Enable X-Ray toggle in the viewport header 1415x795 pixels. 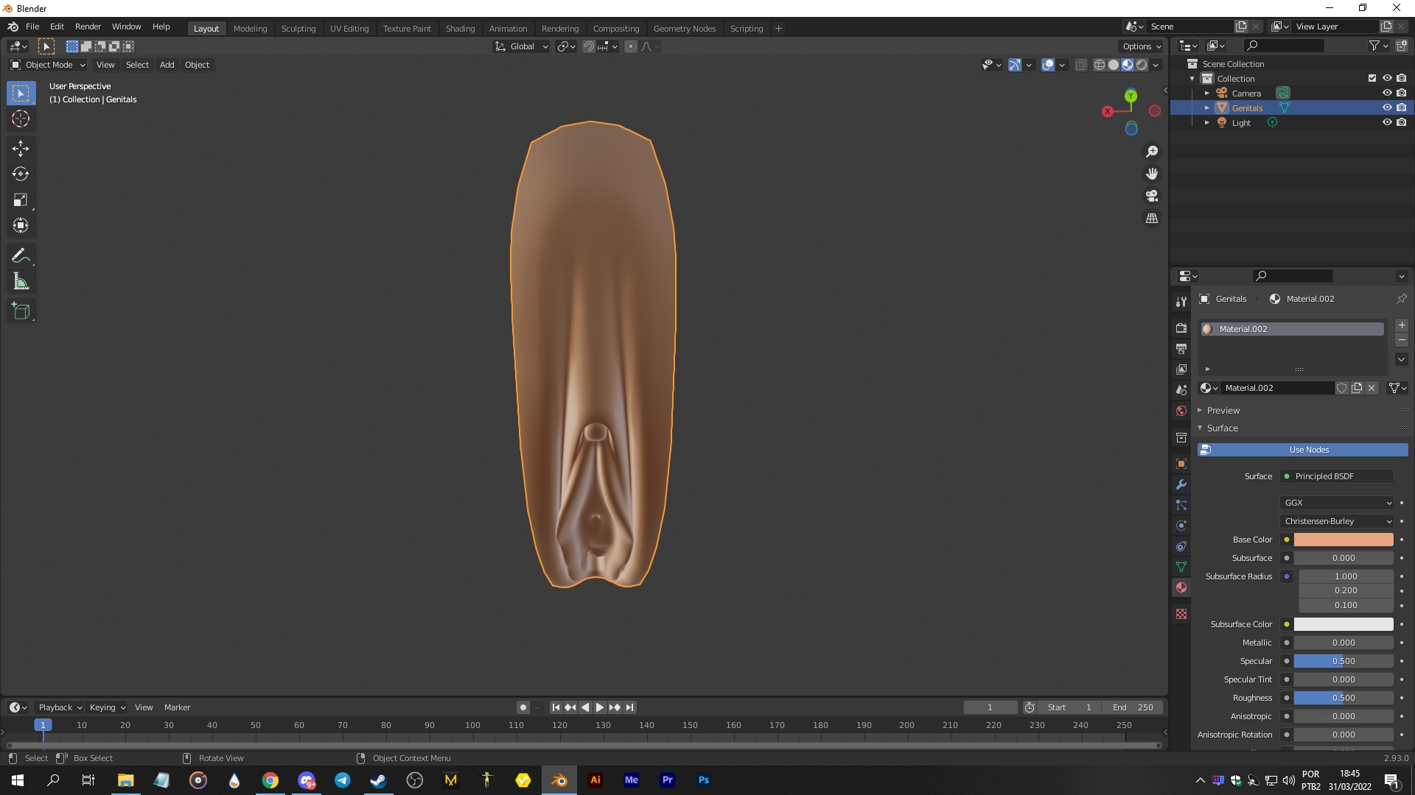[x=1081, y=65]
